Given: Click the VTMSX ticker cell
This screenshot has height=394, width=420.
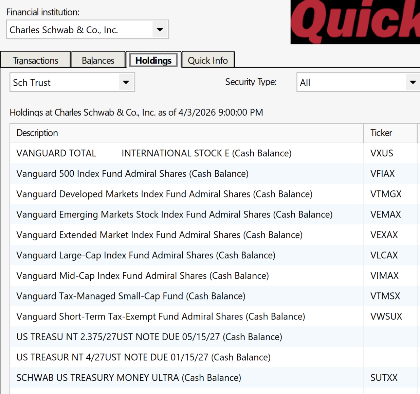Looking at the screenshot, I should pos(390,296).
